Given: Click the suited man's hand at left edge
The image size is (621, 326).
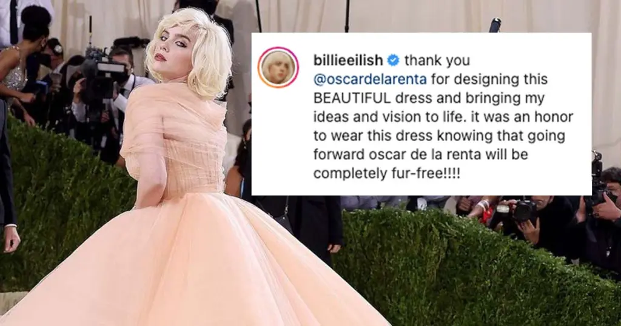Looking at the screenshot, I should pyautogui.click(x=11, y=239).
